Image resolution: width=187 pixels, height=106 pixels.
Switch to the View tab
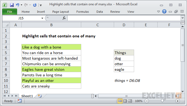[x=131, y=12]
